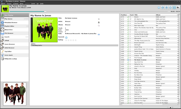This screenshot has height=109, width=181.
Task: Open Wikipedia Lookup
Action: (x=14, y=59)
